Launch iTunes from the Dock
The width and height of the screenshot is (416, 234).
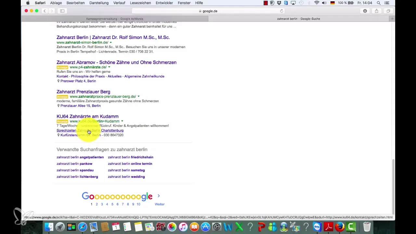click(183, 227)
